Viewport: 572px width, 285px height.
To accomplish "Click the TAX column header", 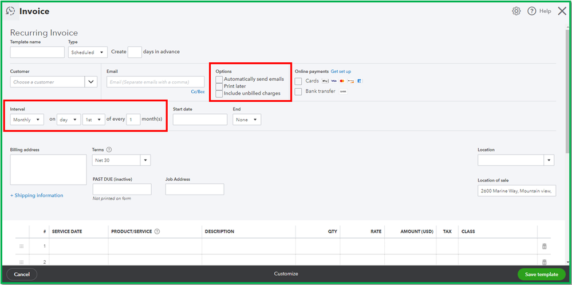I will [447, 231].
